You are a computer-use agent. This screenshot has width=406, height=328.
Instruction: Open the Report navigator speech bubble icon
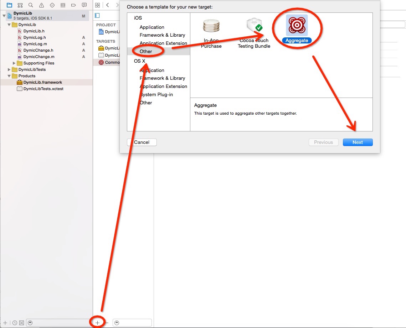point(84,5)
